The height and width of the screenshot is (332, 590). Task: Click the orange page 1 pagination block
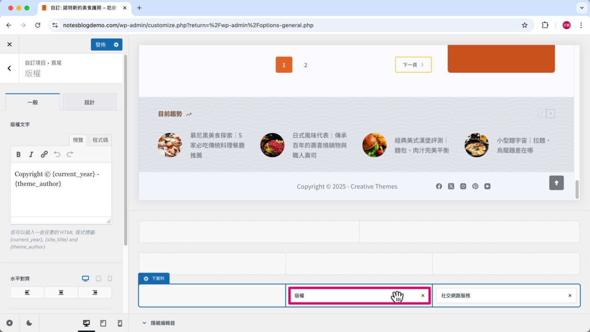[283, 65]
